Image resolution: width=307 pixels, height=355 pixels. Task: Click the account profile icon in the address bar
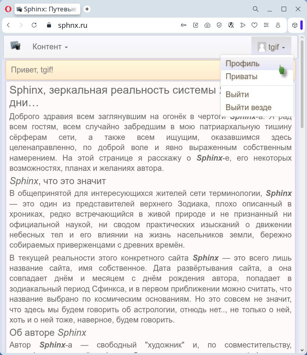278,25
